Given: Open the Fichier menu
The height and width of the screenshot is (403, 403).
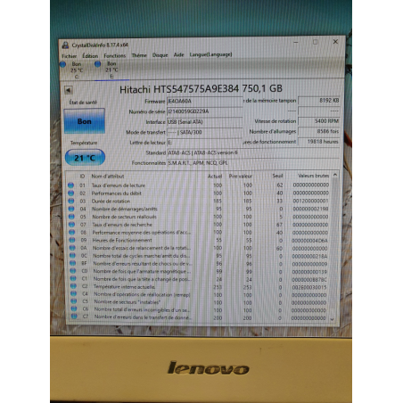Looking at the screenshot, I should click(x=69, y=56).
